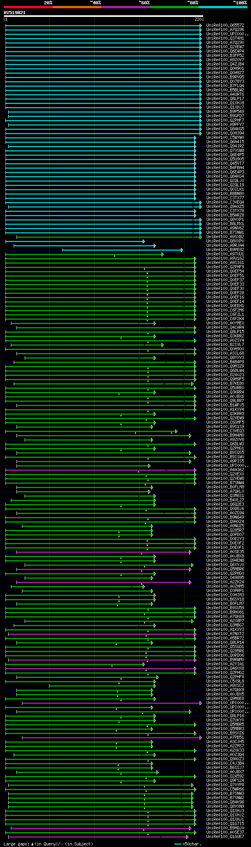Viewport: 251px width, 847px height.
Task: Open the last hit UniRef100_Q1GUE7
Action: (225, 837)
